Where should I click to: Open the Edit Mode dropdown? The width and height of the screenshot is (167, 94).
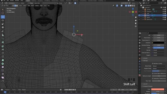coord(7,6)
